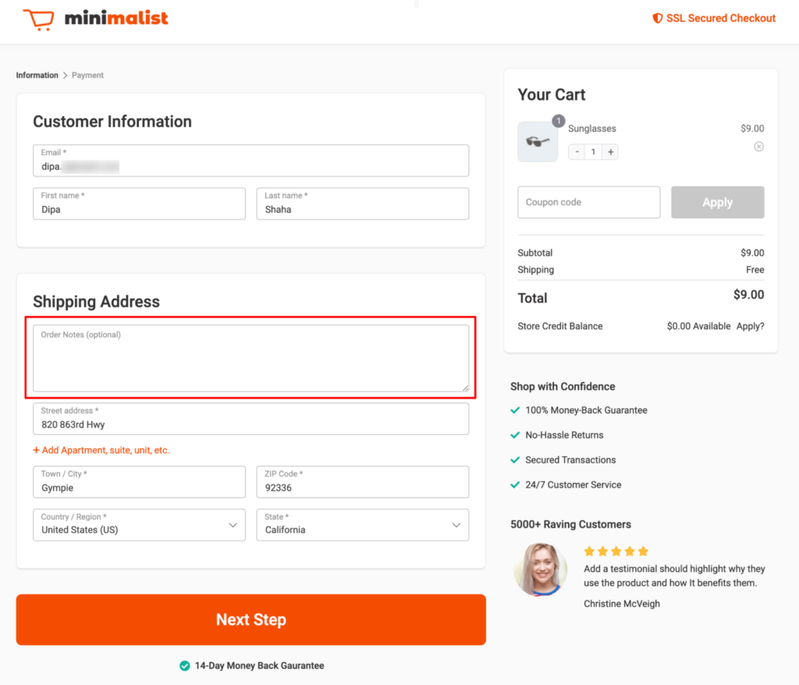Click the Coupon code input field
This screenshot has height=685, width=799.
click(588, 202)
